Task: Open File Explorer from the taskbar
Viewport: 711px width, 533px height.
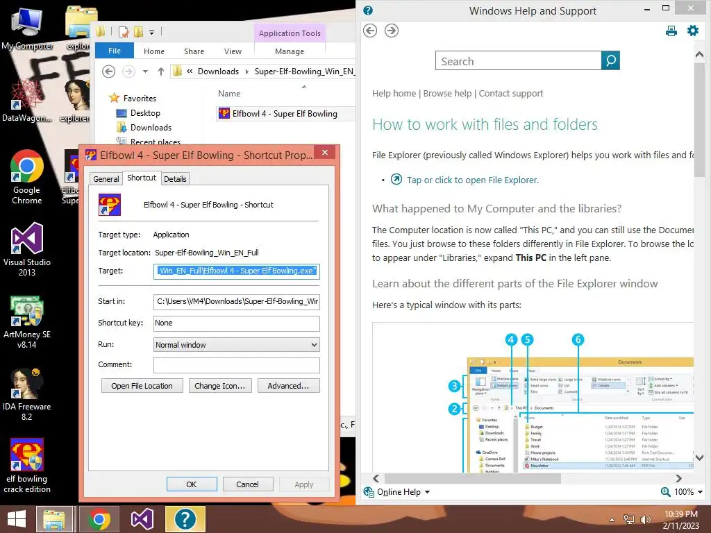Action: tap(54, 519)
